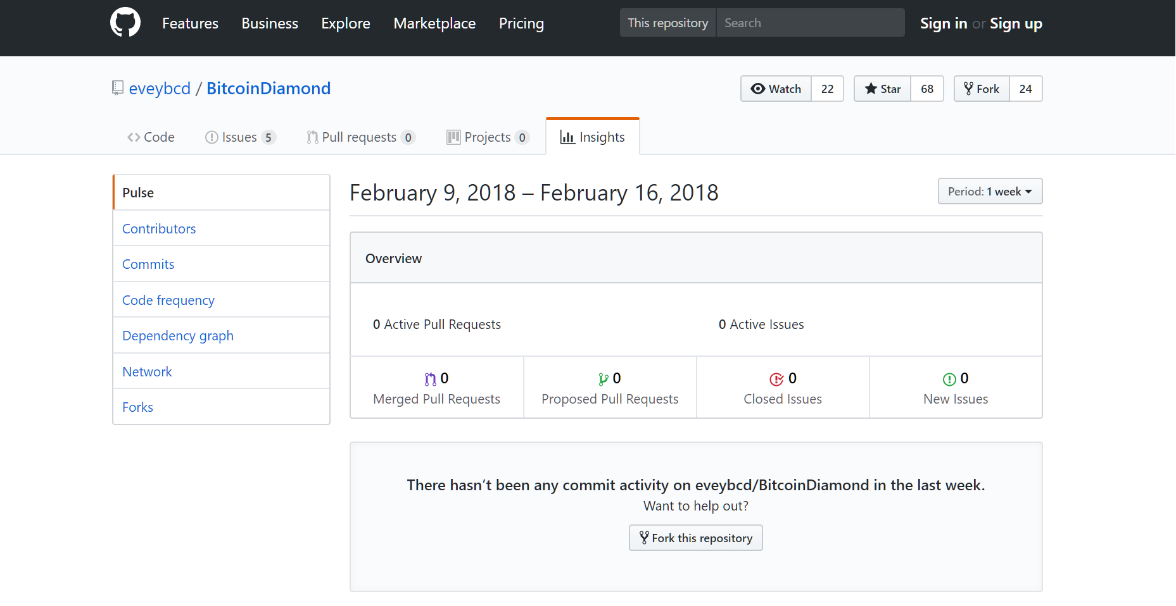Click Sign up
1176x606 pixels.
coord(1016,23)
